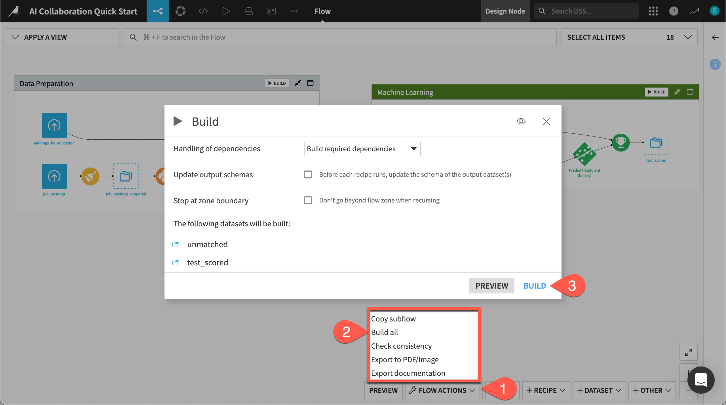This screenshot has height=405, width=726.
Task: Select the job_postings_prepared dataset icon
Action: pyautogui.click(x=126, y=176)
